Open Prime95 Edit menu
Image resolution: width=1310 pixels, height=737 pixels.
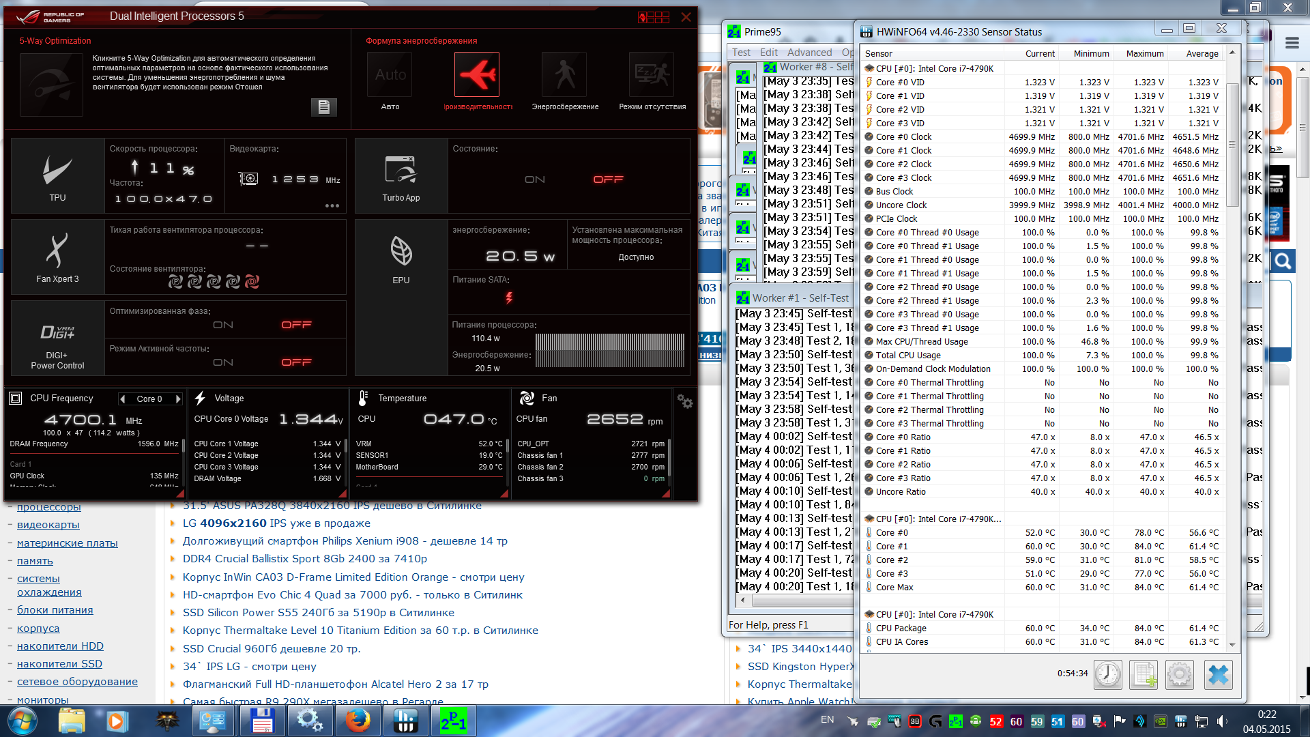point(768,53)
